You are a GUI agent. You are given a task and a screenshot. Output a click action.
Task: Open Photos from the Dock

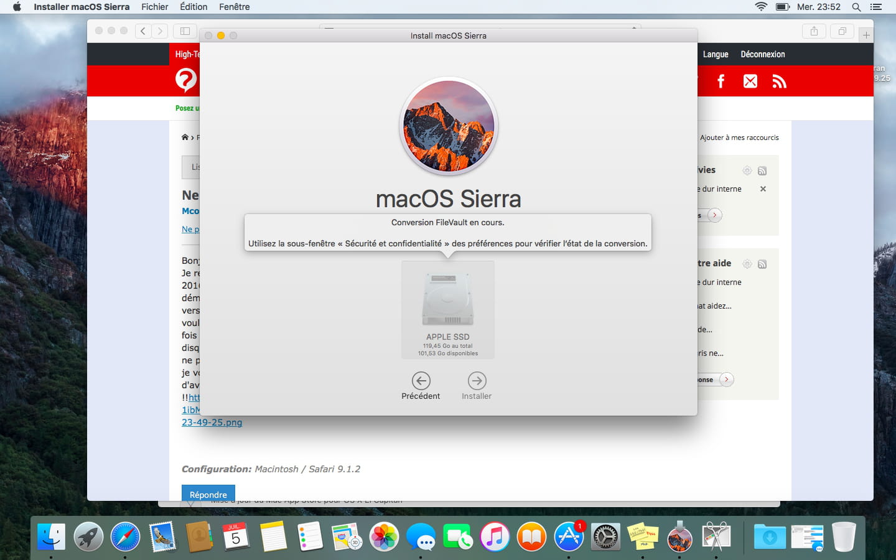pos(384,536)
